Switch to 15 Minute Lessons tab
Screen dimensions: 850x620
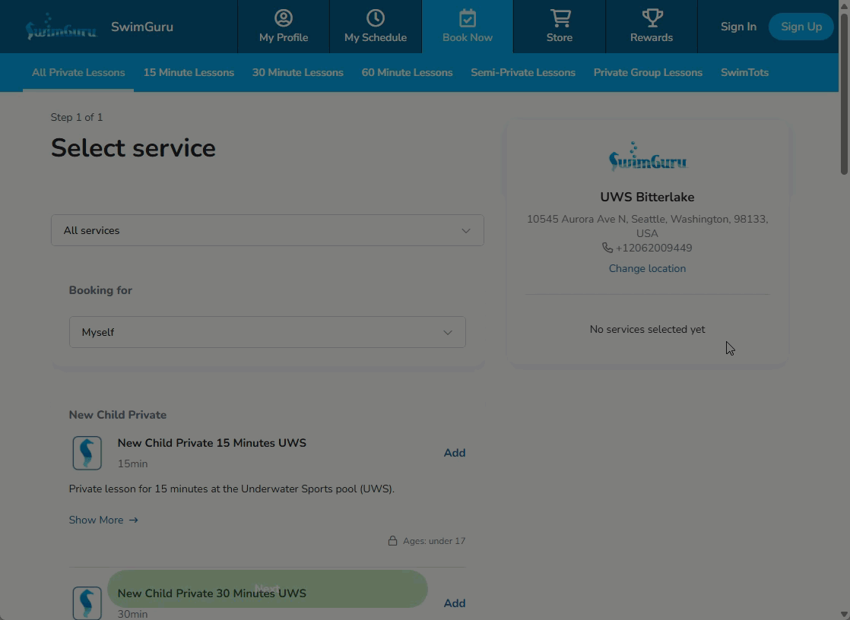[x=189, y=73]
